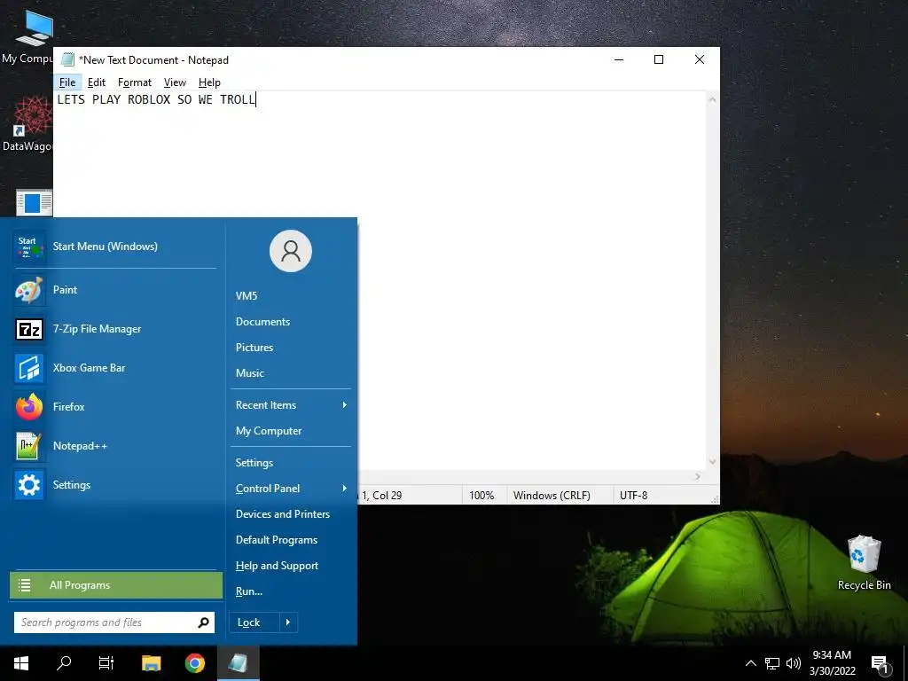Open the Run... dialog
908x681 pixels.
(249, 591)
